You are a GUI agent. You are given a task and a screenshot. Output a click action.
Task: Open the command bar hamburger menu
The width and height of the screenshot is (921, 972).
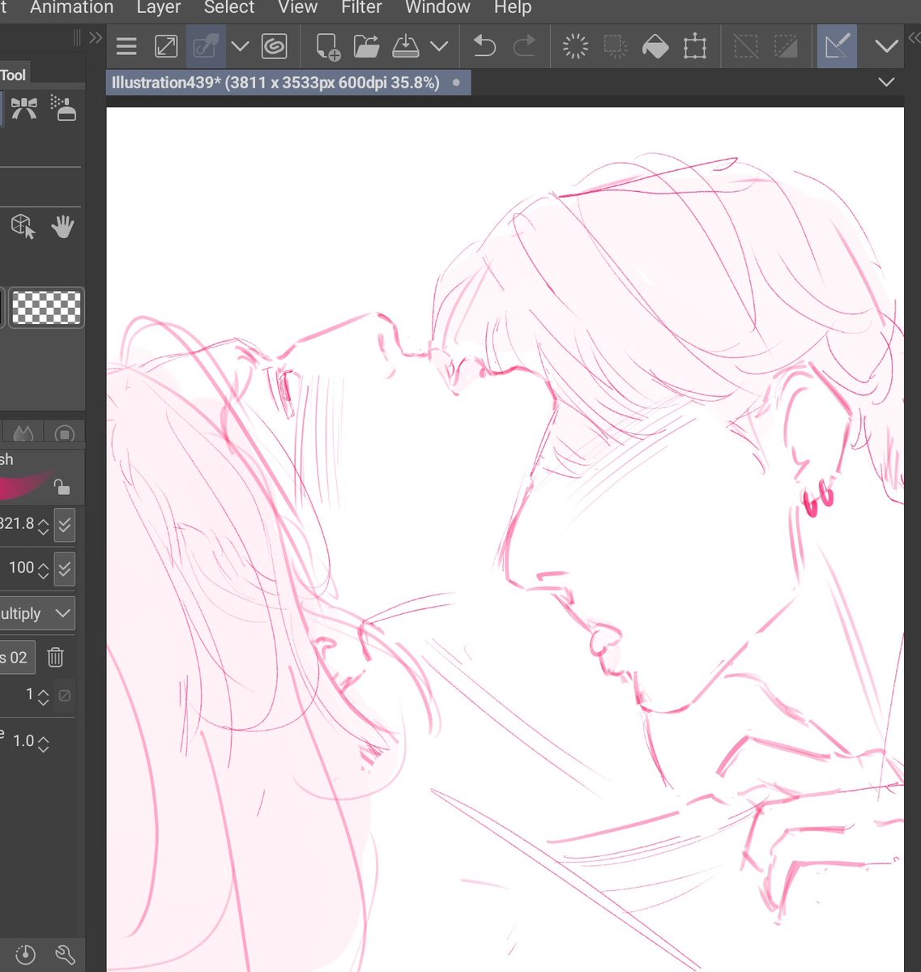point(126,46)
